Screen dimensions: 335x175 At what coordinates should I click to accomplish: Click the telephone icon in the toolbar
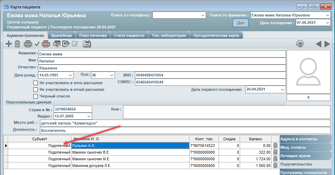(87, 44)
